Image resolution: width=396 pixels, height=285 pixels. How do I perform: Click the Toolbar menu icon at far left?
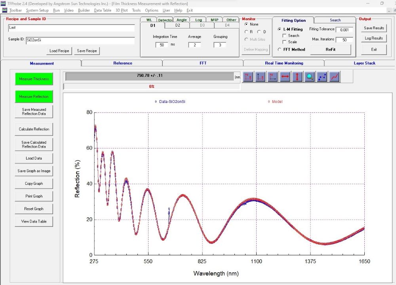coord(4,10)
